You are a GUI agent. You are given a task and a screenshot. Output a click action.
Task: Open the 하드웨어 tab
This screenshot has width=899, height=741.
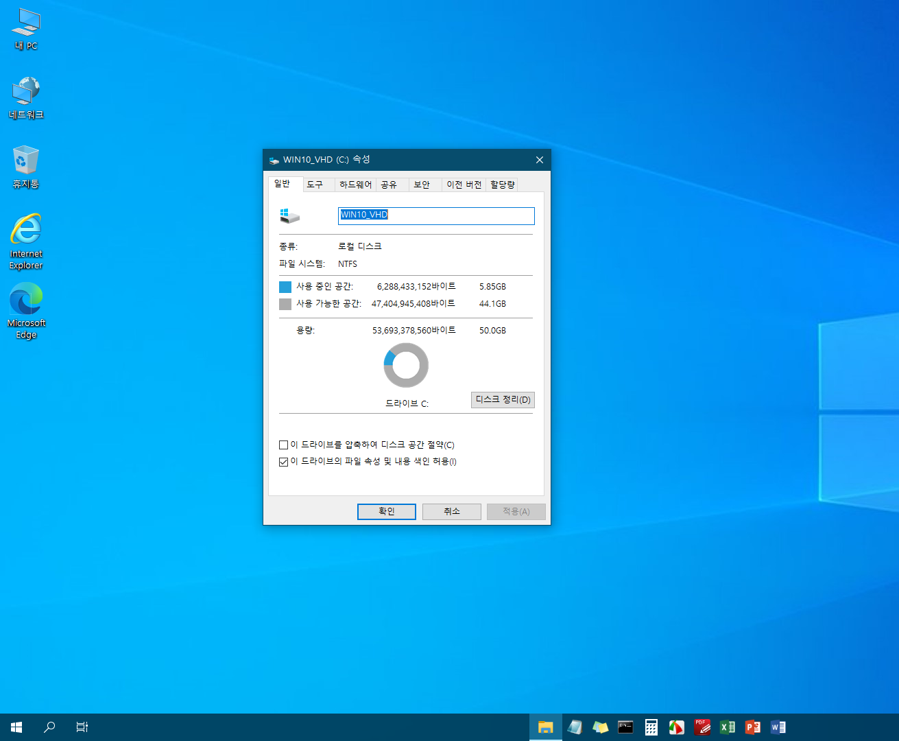click(356, 185)
